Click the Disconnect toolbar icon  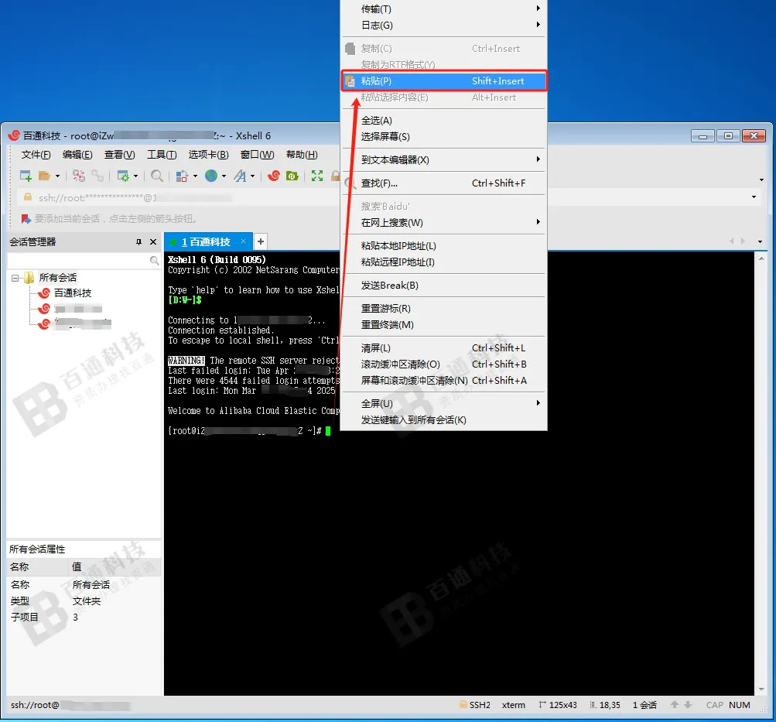coord(79,176)
